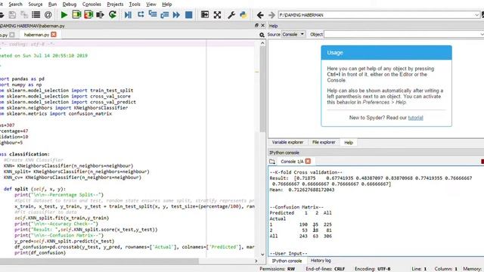Open the Projects menu
The image size is (484, 272).
tap(115, 5)
